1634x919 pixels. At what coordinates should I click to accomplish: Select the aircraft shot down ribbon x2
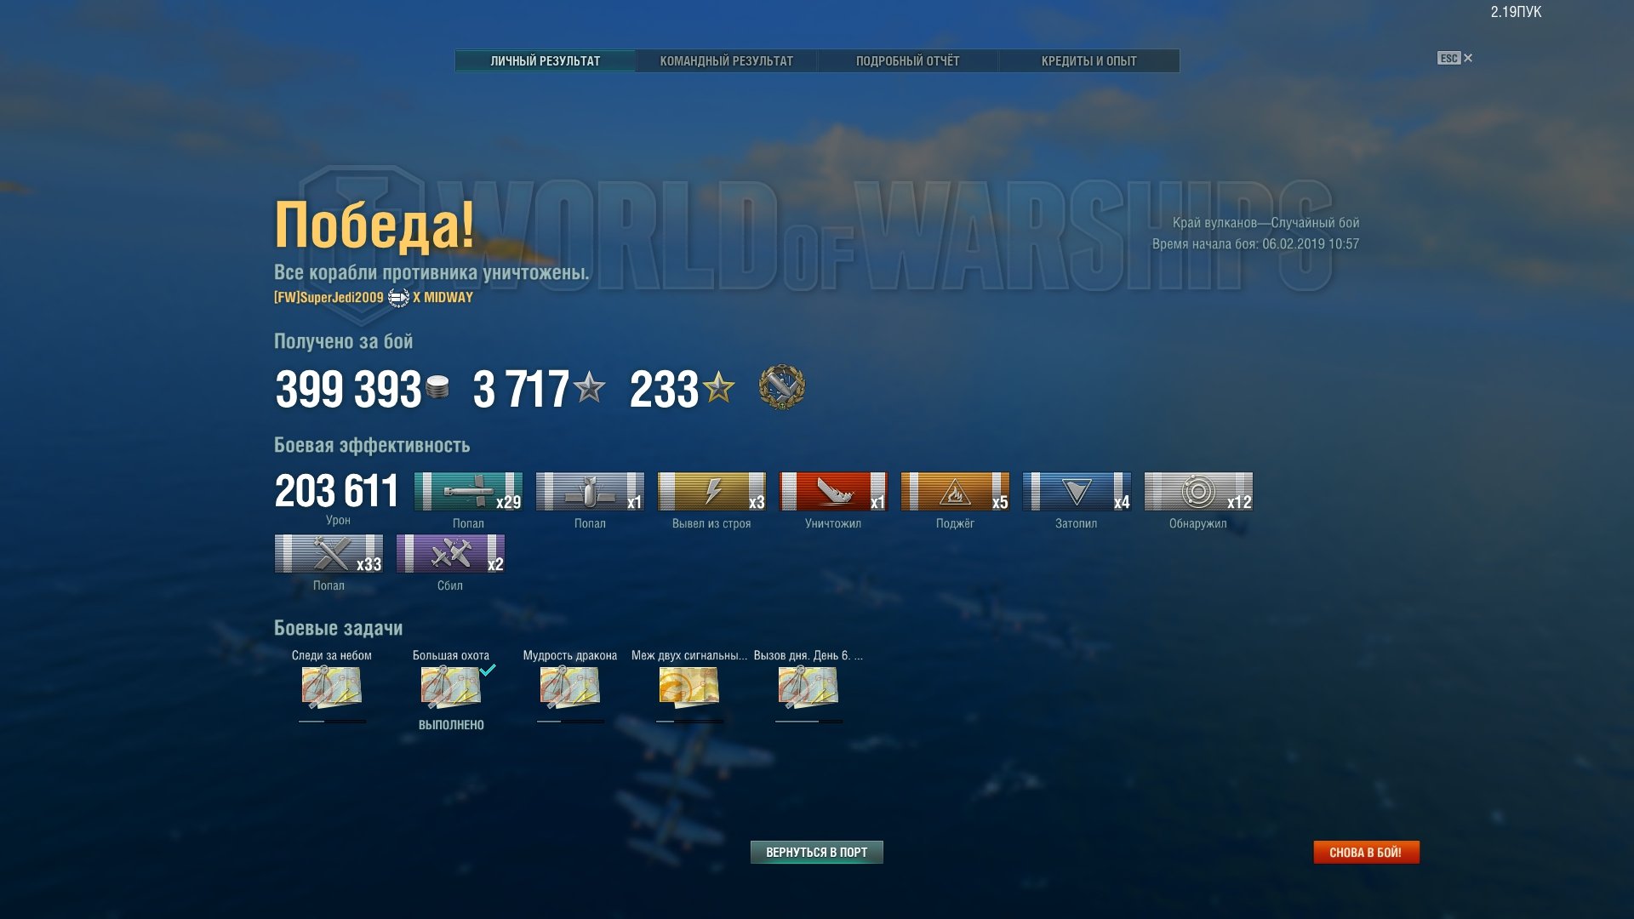point(450,554)
